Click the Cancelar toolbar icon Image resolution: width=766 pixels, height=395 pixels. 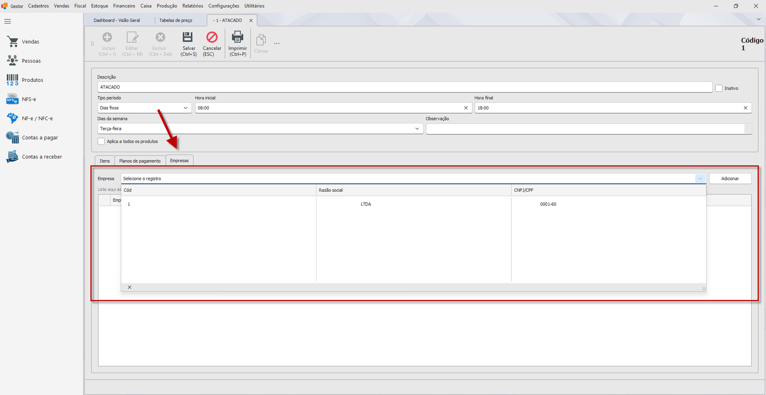pos(212,37)
